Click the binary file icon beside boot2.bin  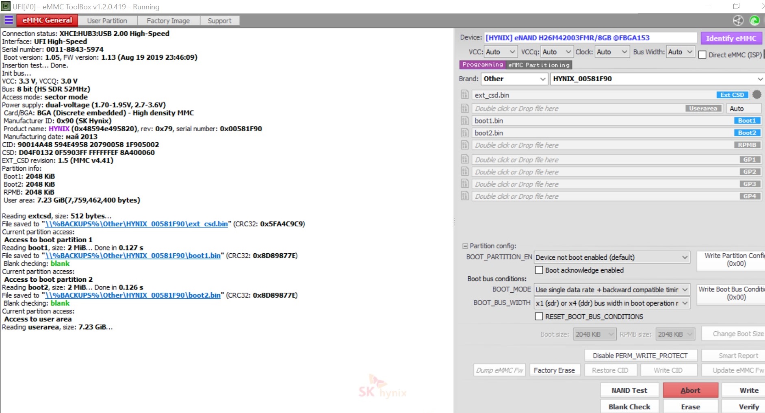[465, 133]
